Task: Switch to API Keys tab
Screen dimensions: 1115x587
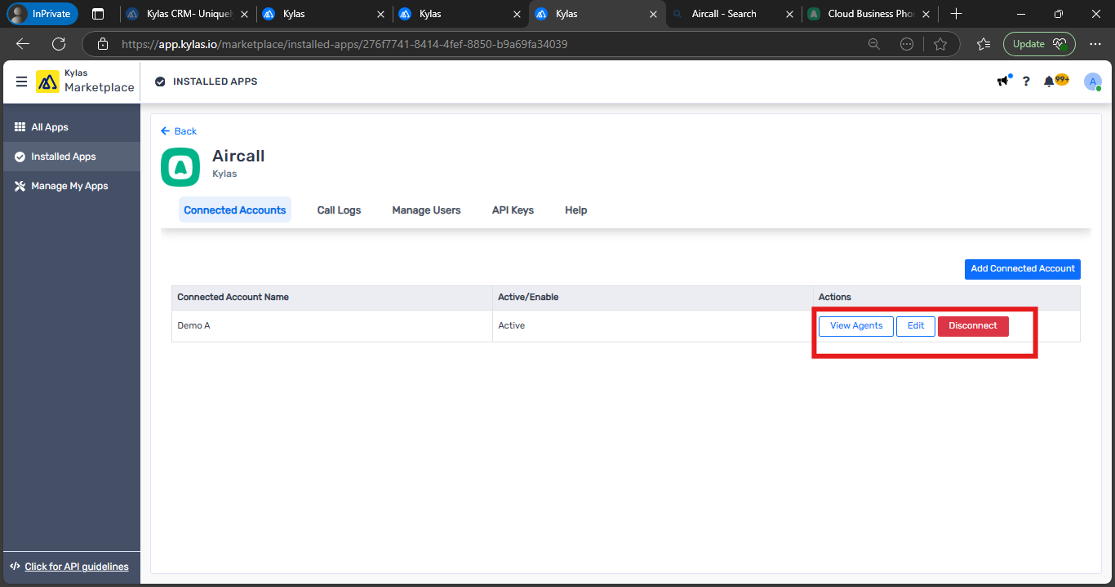Action: 513,210
